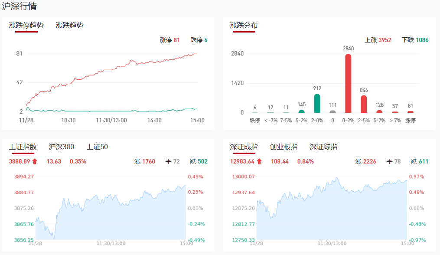The image size is (440, 255).
Task: Click the 涨停 81 count label
Action: [x=169, y=40]
